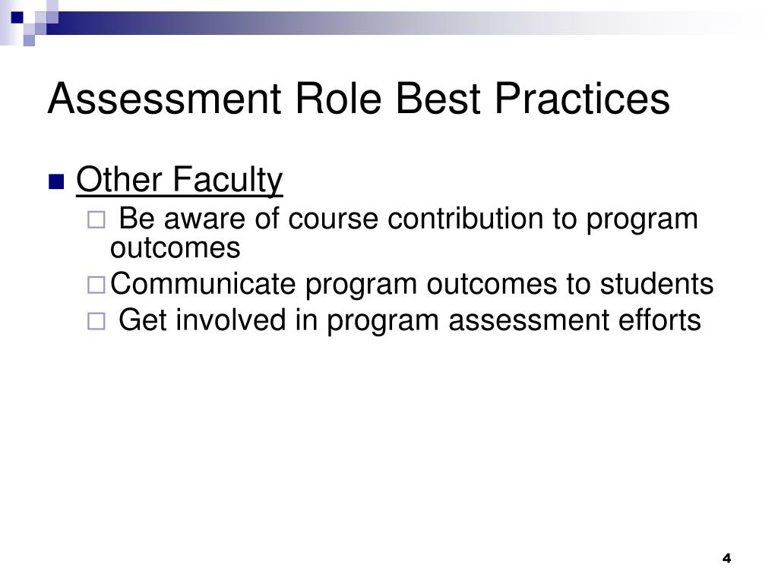This screenshot has width=778, height=583.
Task: Select the hollow bullet before 'Communicate program outcomes'
Action: pos(96,285)
